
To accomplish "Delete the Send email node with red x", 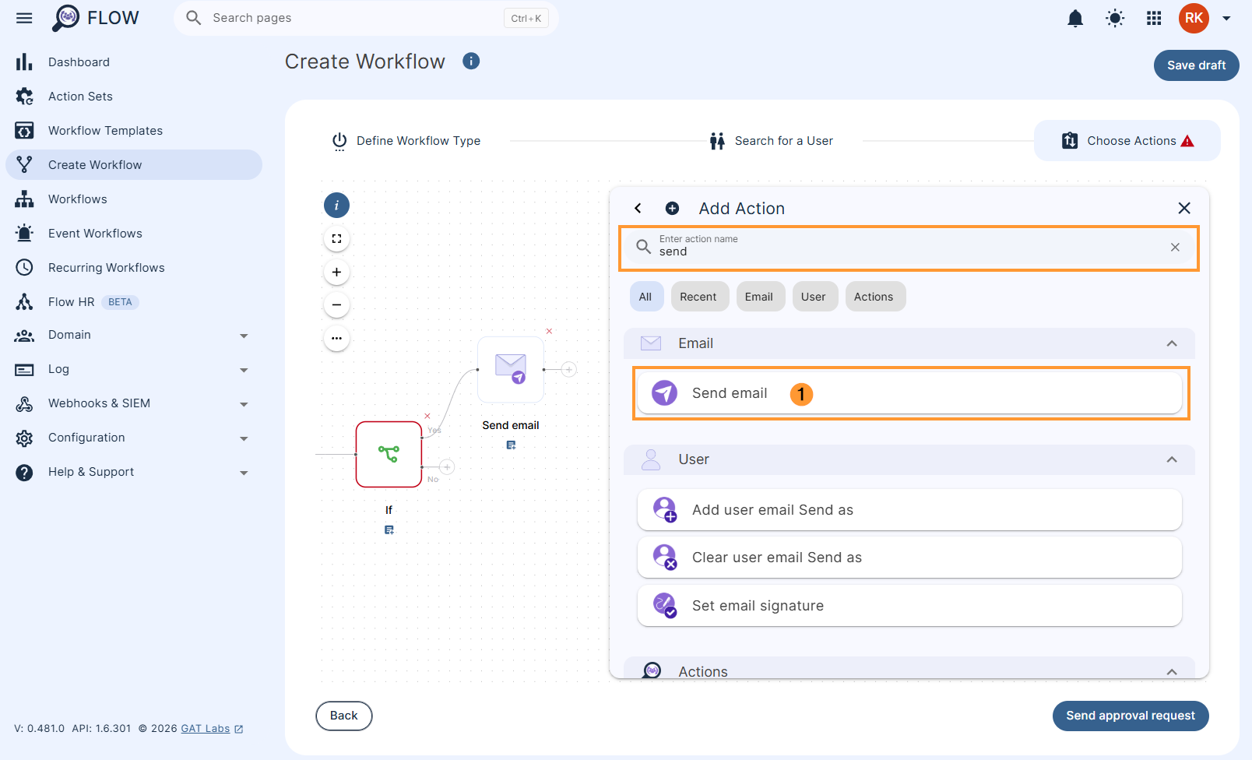I will [549, 332].
